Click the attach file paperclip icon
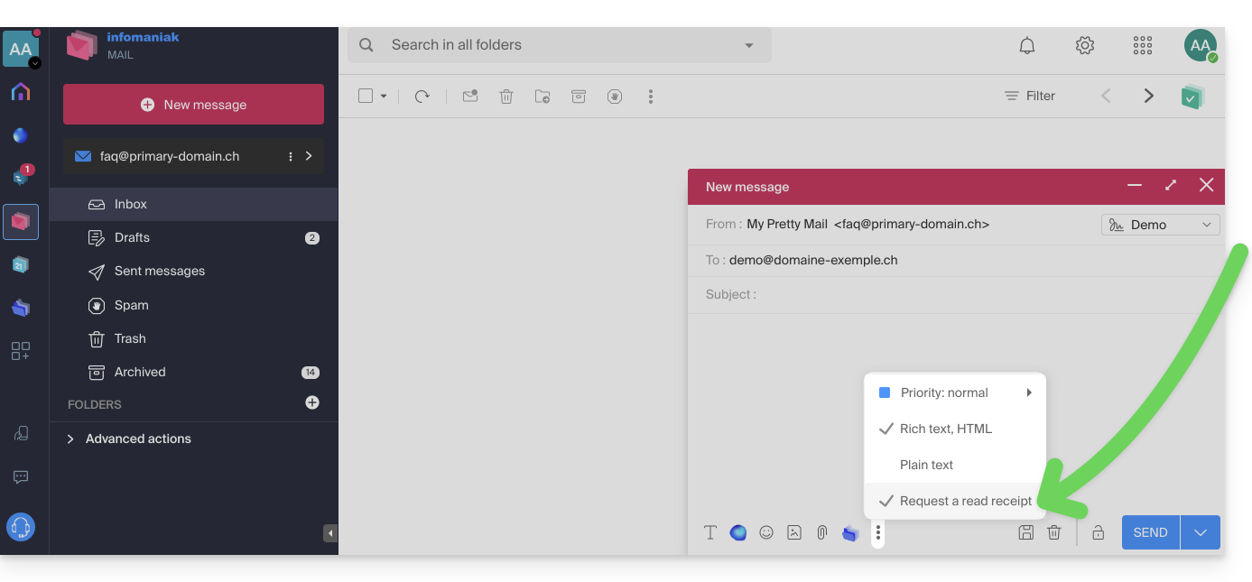1252x582 pixels. 821,532
